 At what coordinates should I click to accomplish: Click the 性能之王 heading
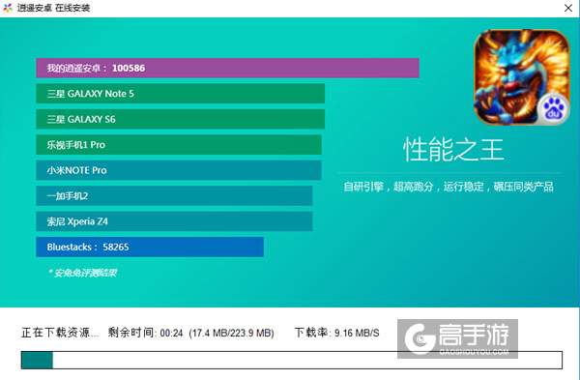click(x=453, y=150)
